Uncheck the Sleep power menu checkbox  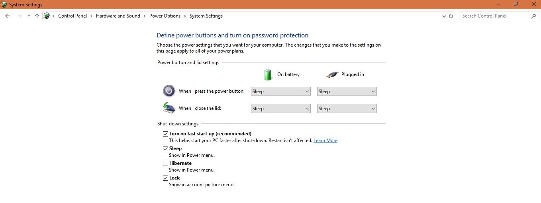pyautogui.click(x=165, y=148)
